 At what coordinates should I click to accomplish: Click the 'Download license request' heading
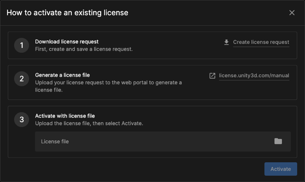point(67,42)
